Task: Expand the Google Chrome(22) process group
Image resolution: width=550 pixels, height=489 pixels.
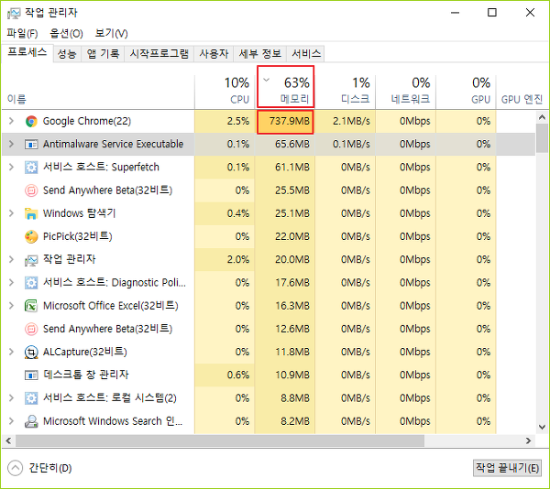Action: pos(11,121)
